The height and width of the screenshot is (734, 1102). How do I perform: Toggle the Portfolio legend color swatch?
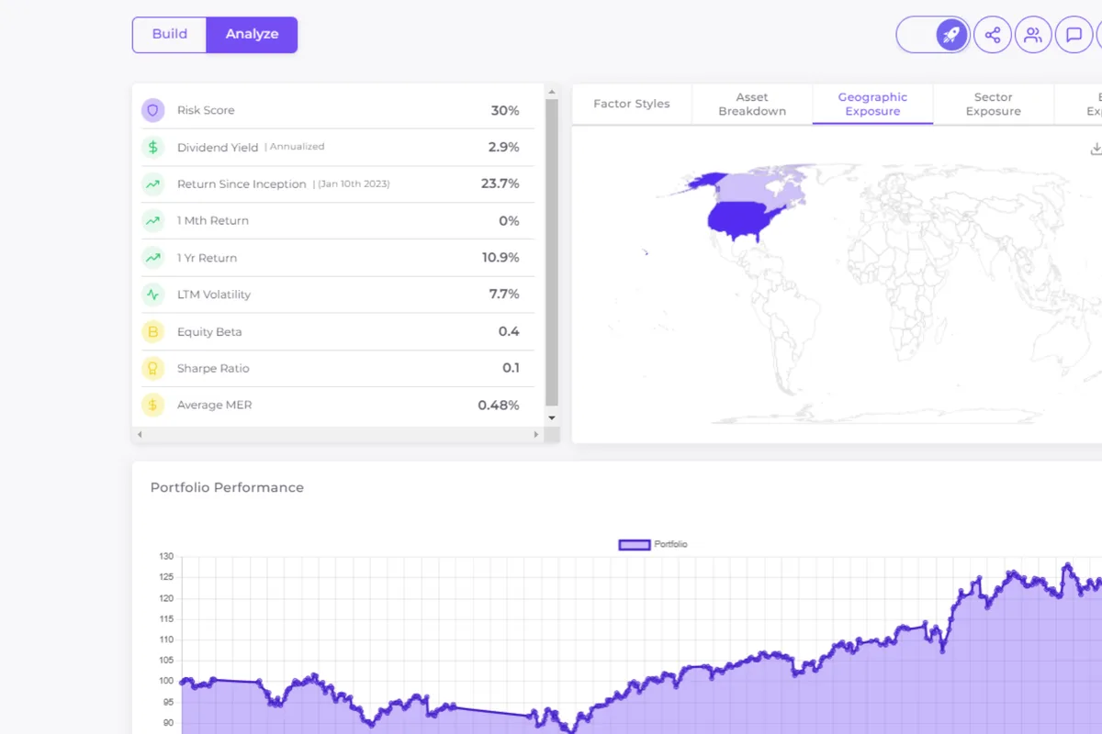pyautogui.click(x=635, y=544)
